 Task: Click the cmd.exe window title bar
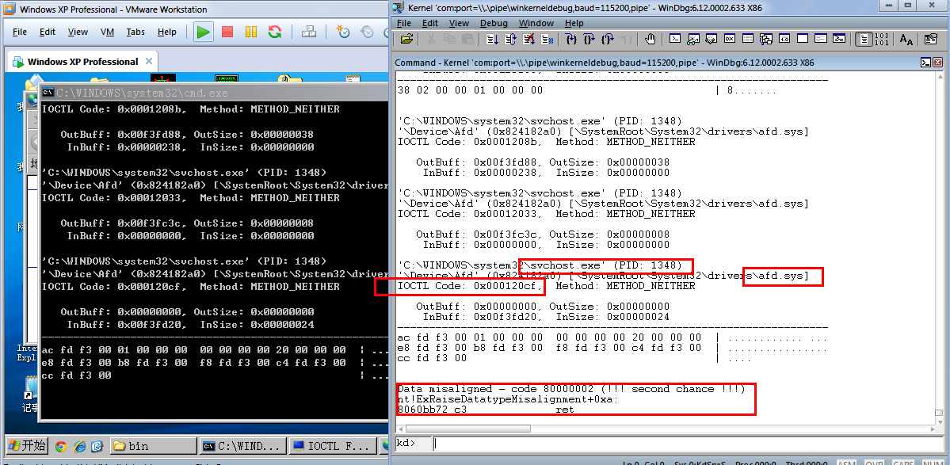click(x=213, y=93)
